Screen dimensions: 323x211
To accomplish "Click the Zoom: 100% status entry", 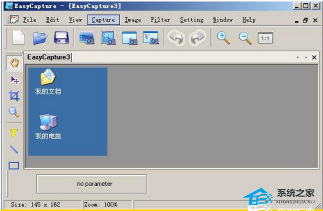I will pos(107,205).
